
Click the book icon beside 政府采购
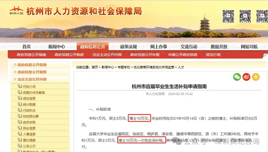click(20, 122)
